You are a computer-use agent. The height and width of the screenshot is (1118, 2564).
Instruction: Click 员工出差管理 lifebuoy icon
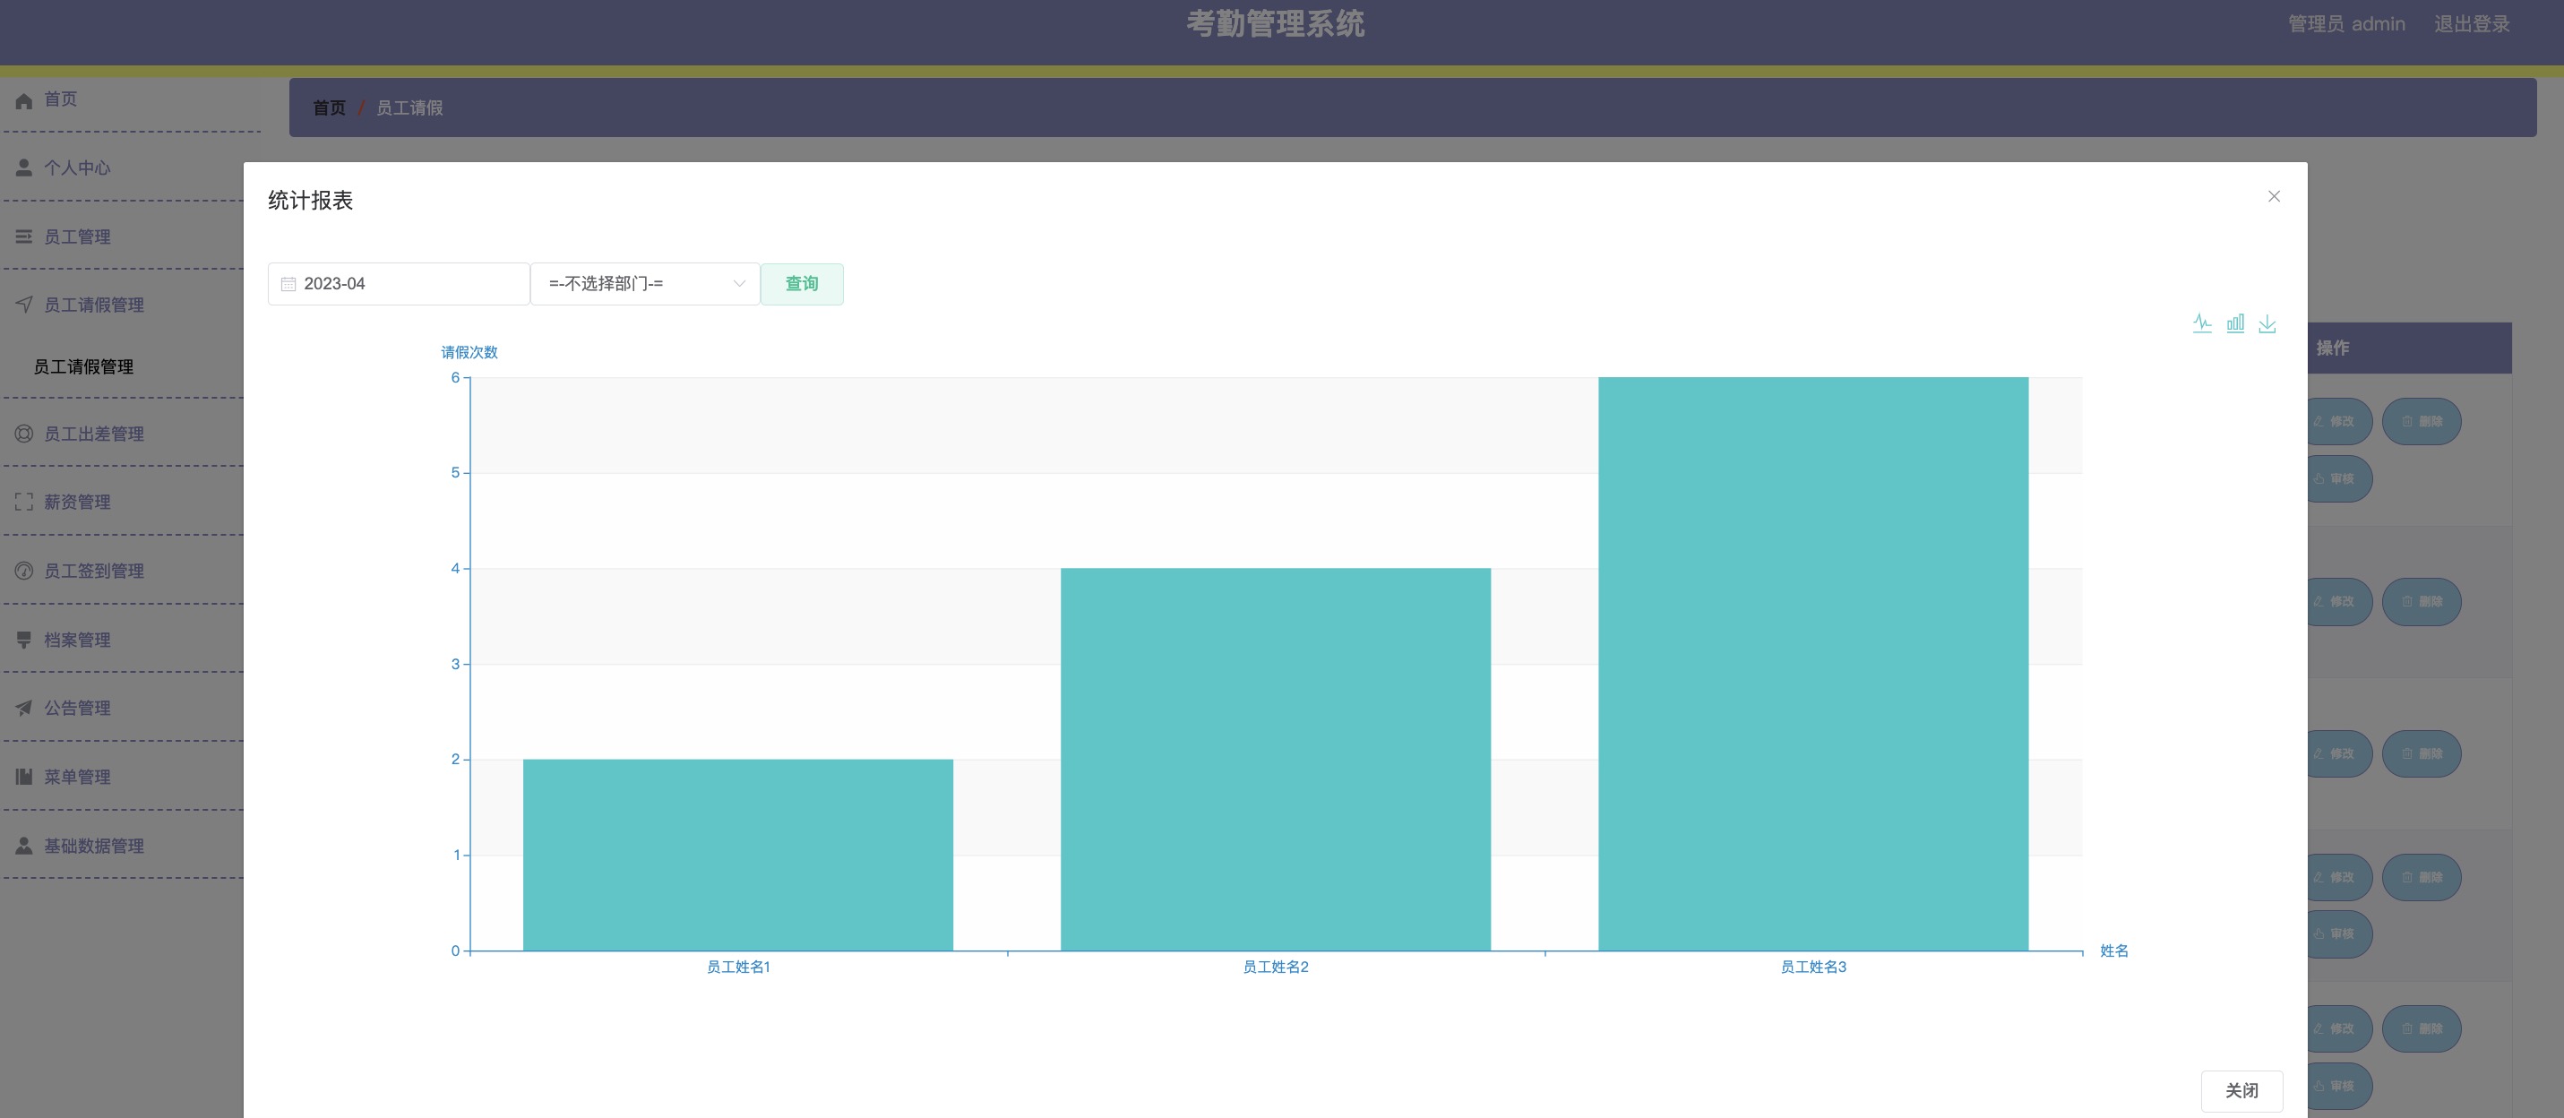pyautogui.click(x=24, y=433)
